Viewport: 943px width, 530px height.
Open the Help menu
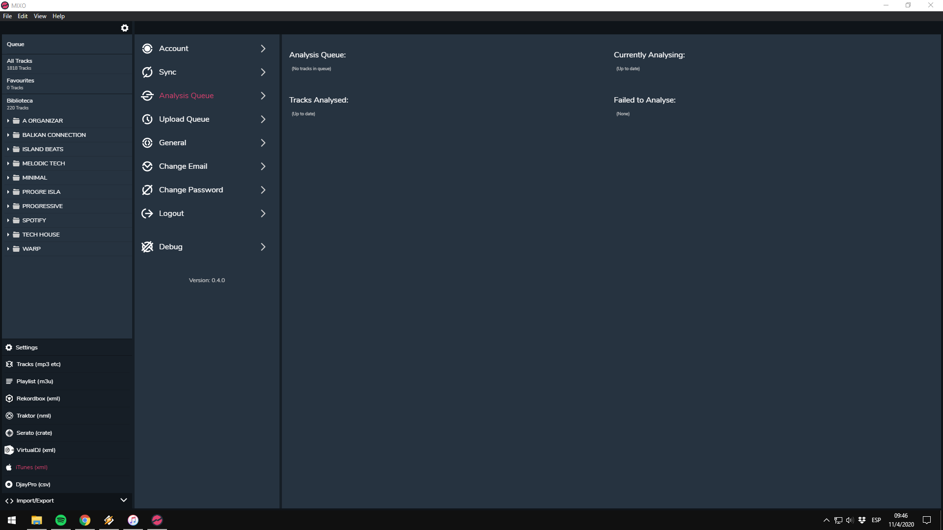(x=58, y=16)
